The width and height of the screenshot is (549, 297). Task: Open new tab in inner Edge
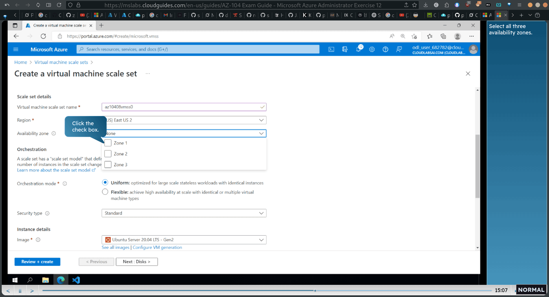tap(101, 25)
